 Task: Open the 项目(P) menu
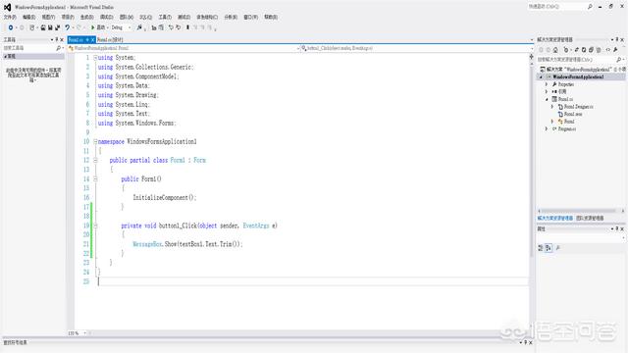click(68, 18)
